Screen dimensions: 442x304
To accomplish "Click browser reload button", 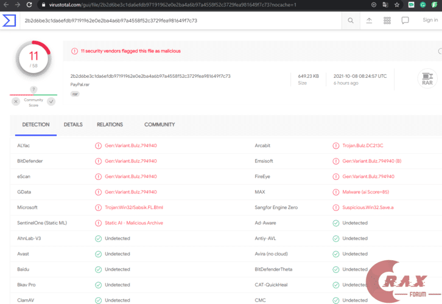I will (x=30, y=4).
